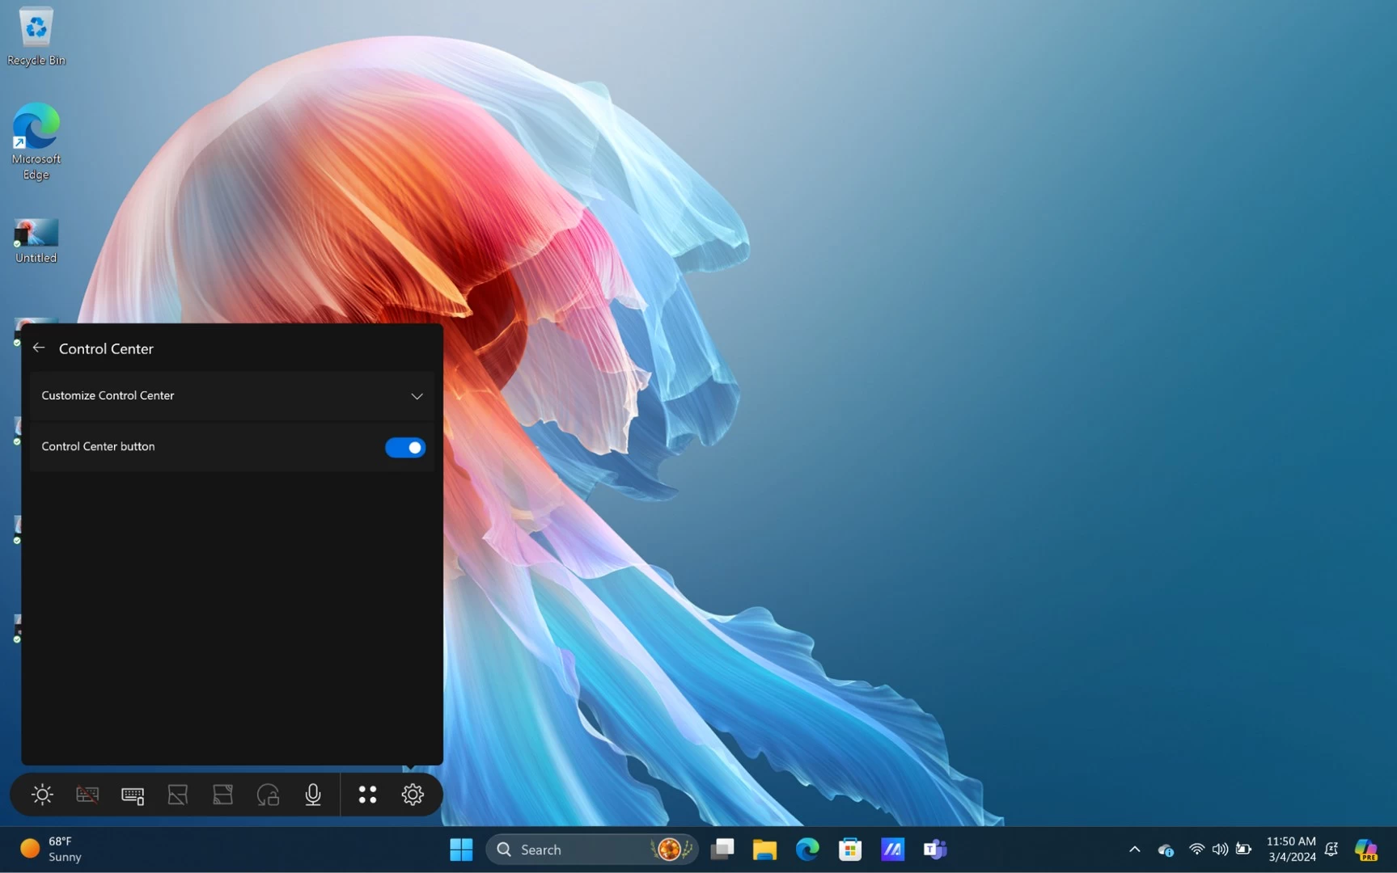Image resolution: width=1397 pixels, height=873 pixels.
Task: Go back using the Control Center arrow
Action: tap(39, 348)
